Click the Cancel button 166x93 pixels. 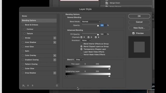tap(139, 22)
